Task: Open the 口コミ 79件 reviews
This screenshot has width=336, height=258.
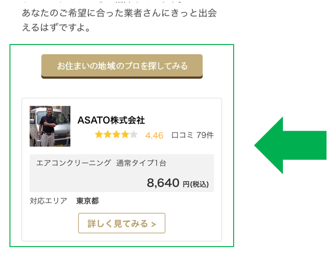Action: coord(192,135)
